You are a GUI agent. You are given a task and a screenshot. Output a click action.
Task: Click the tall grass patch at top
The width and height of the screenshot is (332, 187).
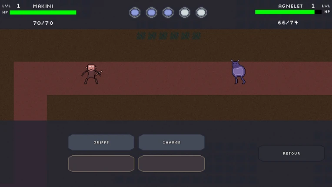[x=169, y=36]
